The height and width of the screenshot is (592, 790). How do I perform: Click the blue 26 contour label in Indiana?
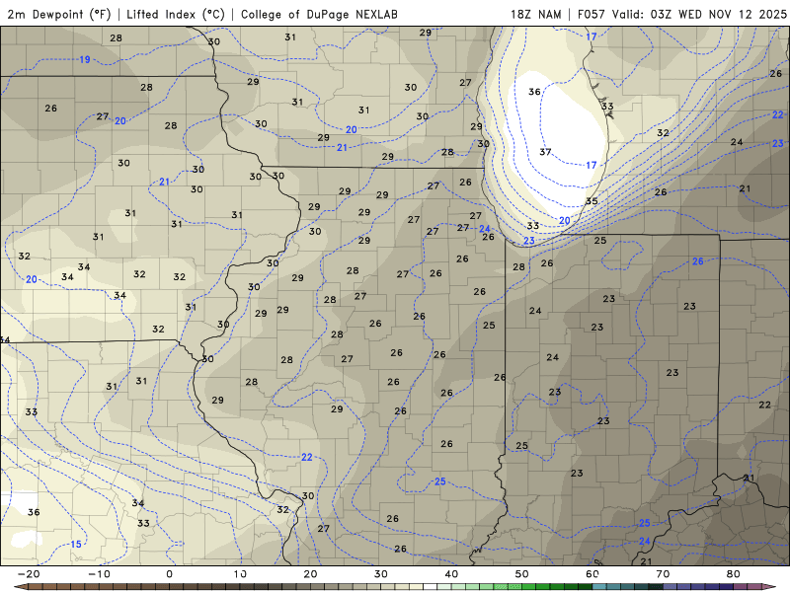tap(697, 261)
